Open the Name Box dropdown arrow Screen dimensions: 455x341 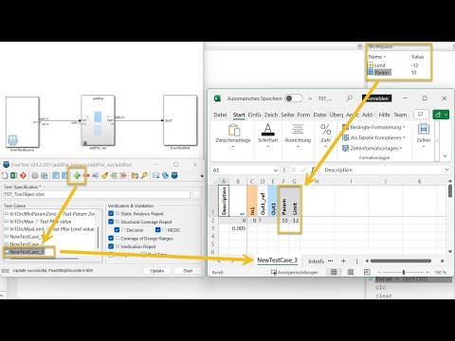point(276,170)
